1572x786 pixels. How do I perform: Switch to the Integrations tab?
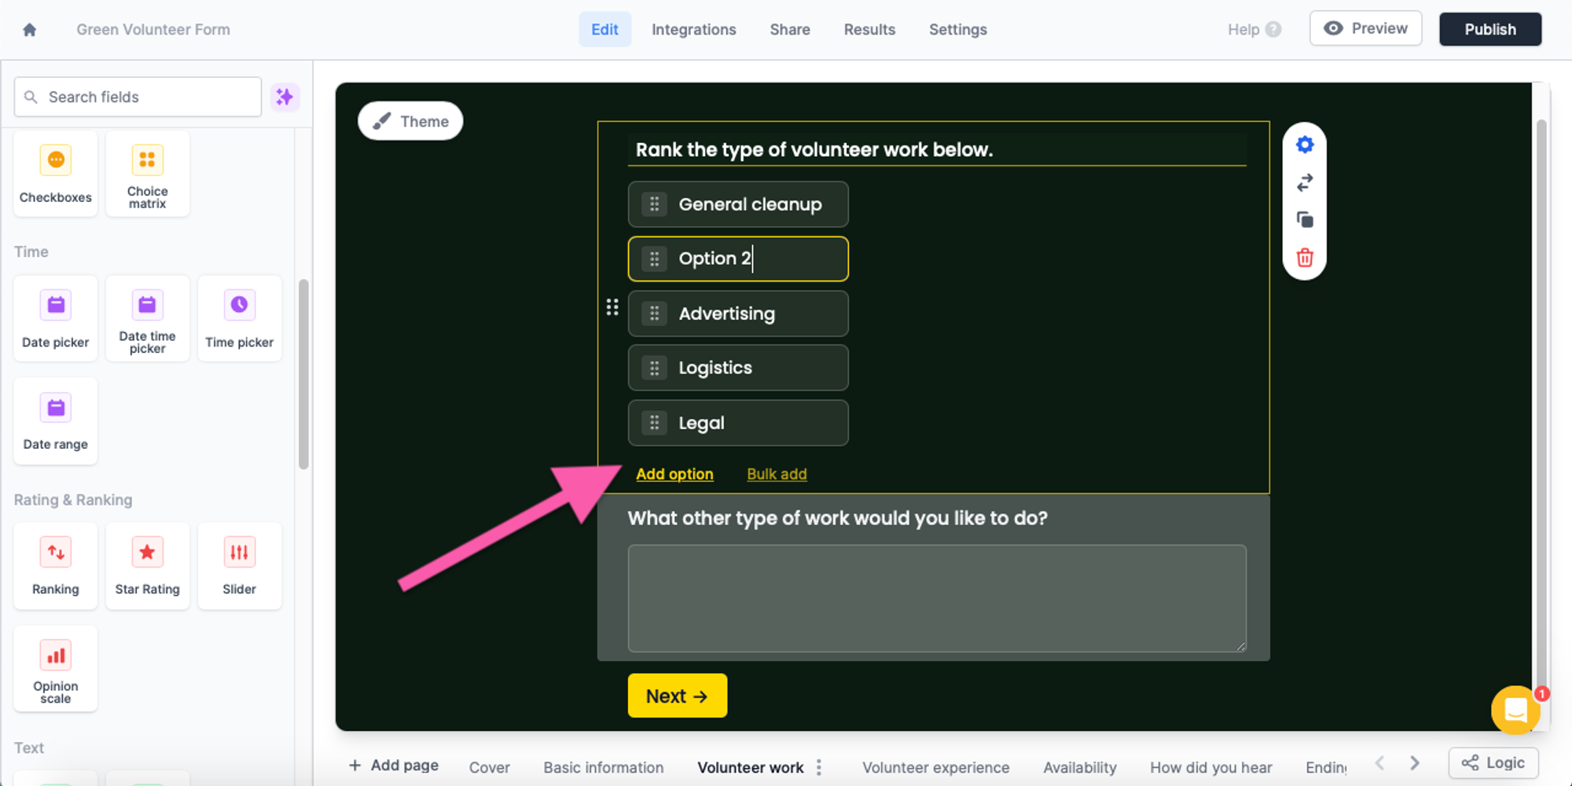[x=693, y=30]
